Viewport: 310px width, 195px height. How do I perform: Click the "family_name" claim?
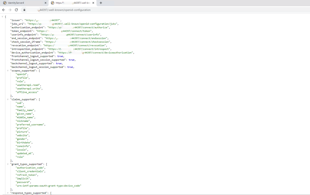25,110
